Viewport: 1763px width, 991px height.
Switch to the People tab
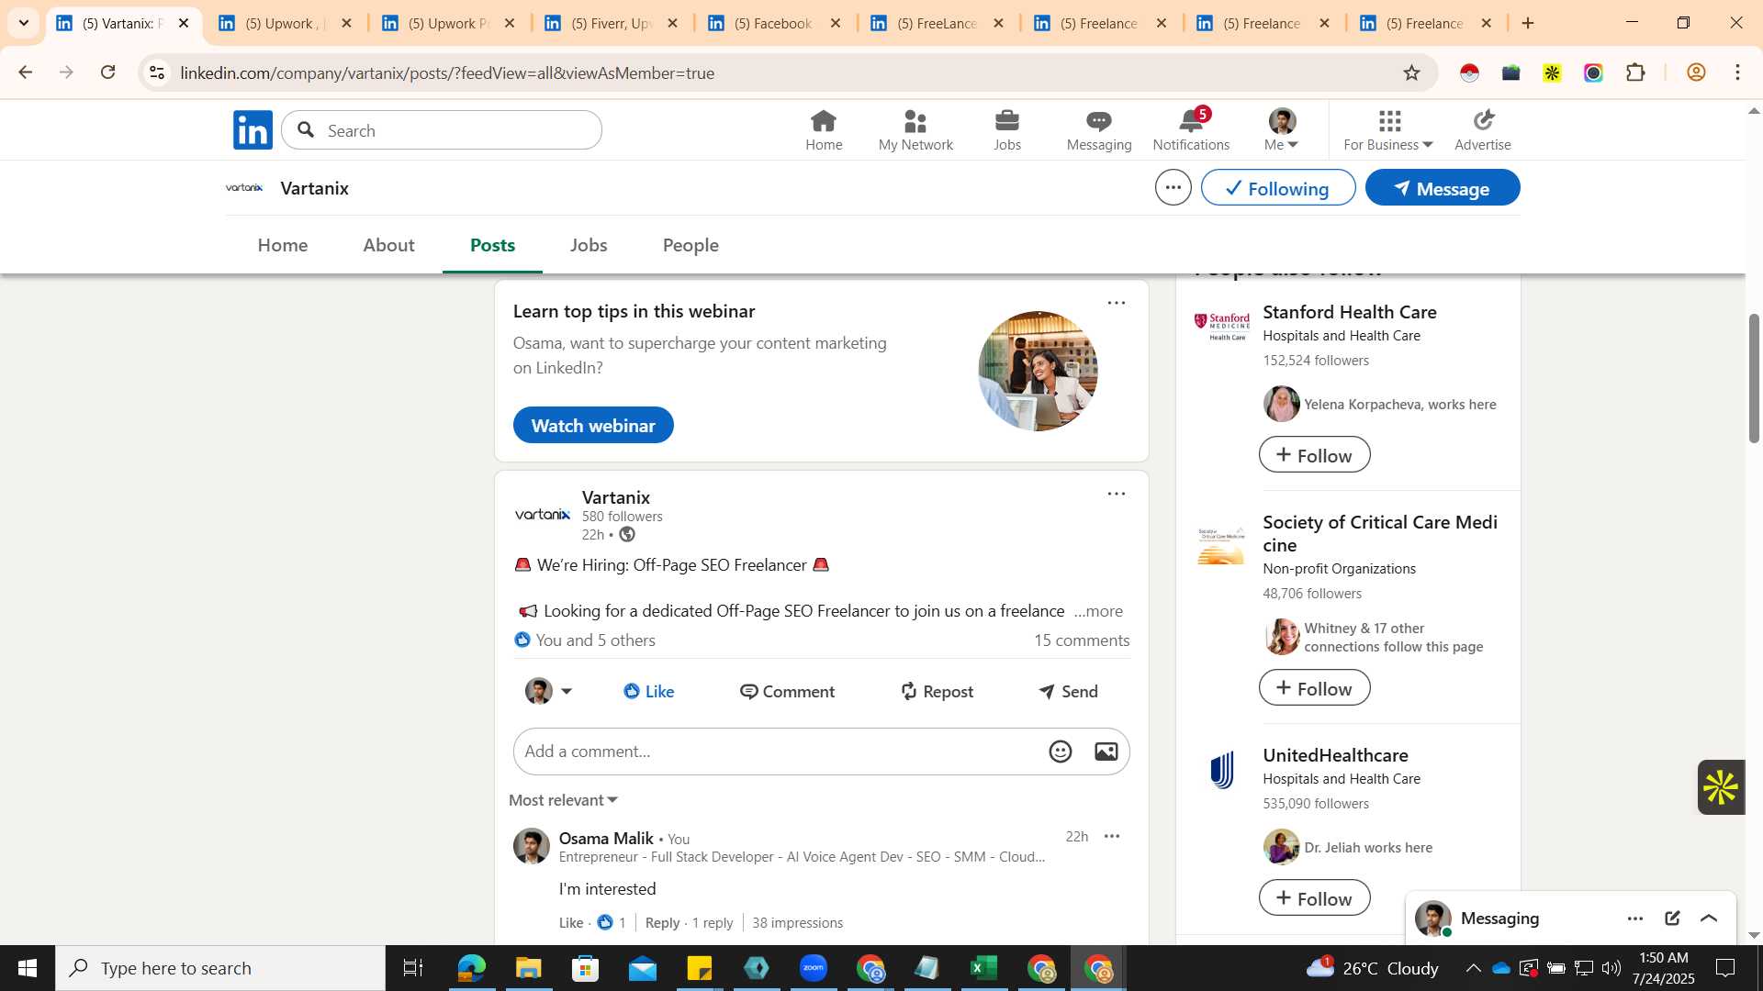691,245
